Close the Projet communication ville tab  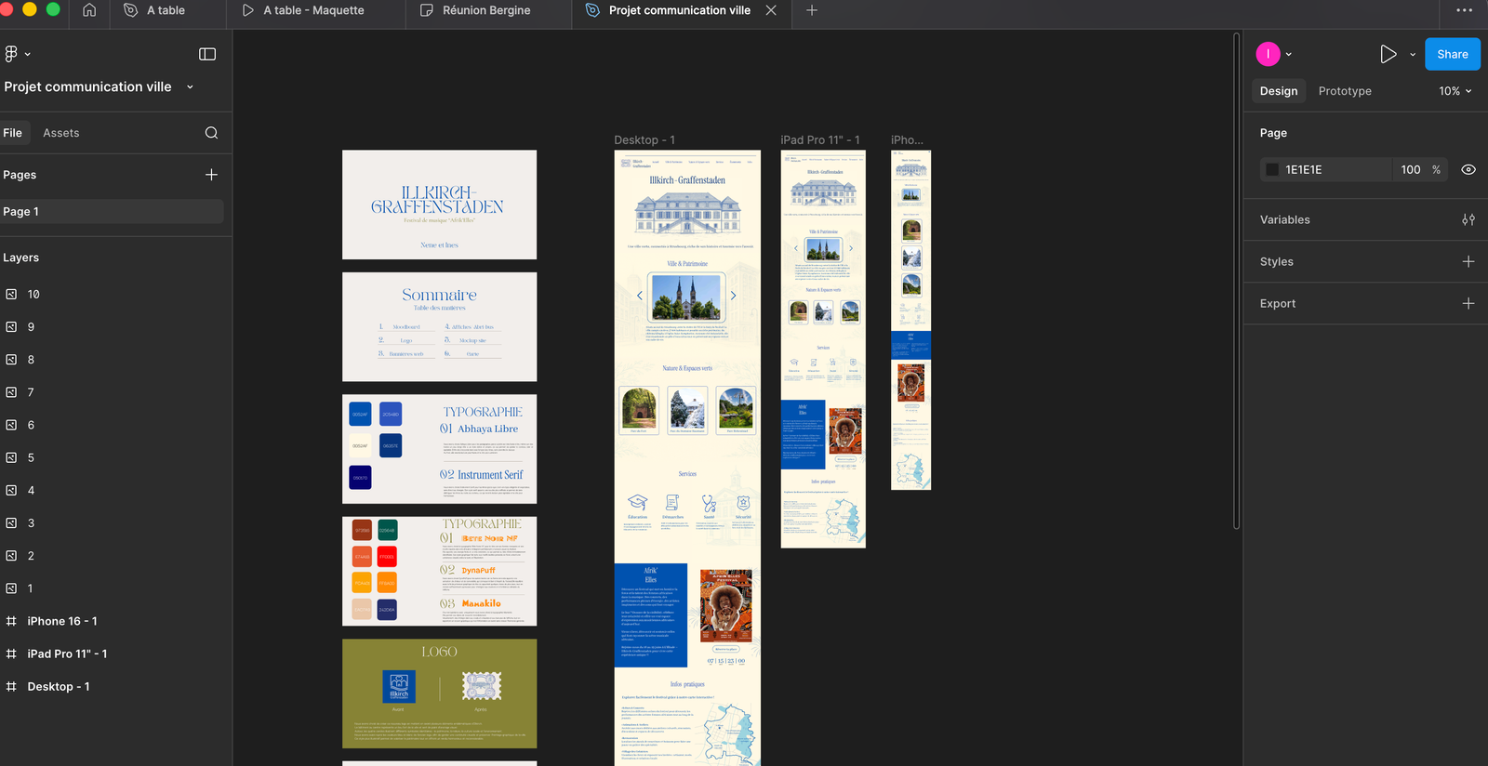point(771,10)
